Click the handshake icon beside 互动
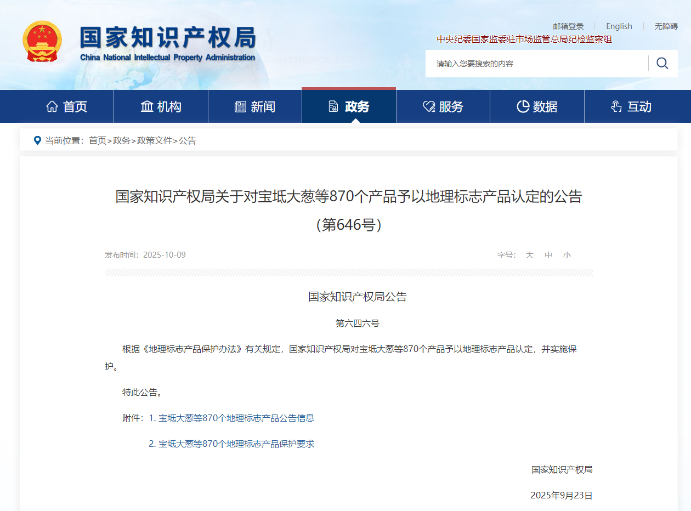Image resolution: width=691 pixels, height=511 pixels. point(616,106)
